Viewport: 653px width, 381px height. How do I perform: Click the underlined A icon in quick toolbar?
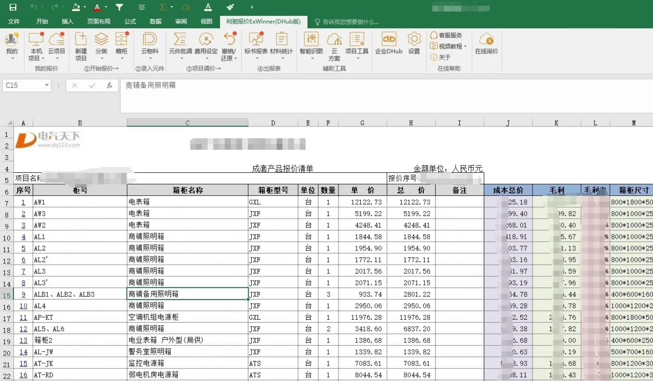point(208,7)
